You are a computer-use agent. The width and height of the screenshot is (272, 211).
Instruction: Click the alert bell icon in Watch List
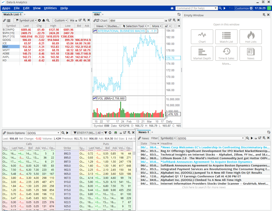[43, 21]
